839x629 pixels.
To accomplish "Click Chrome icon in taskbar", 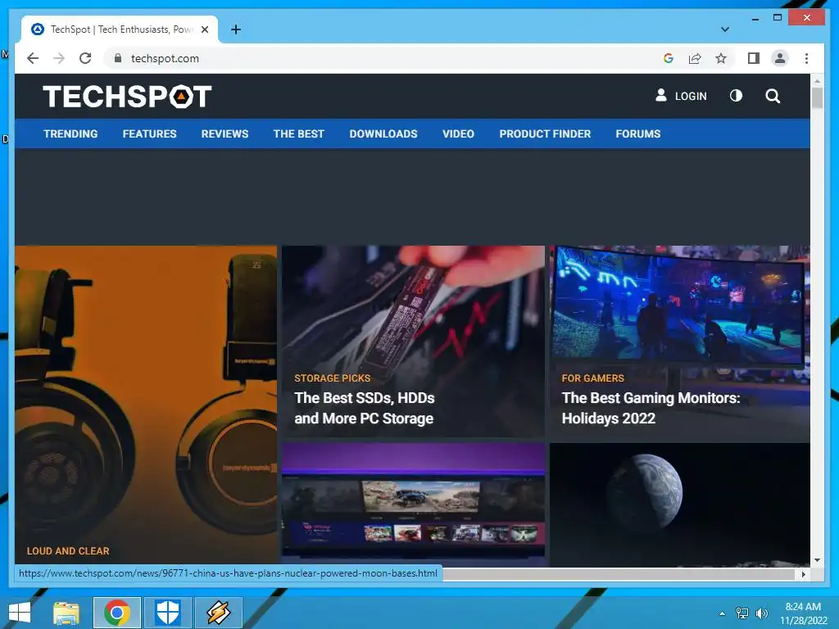I will 117,613.
